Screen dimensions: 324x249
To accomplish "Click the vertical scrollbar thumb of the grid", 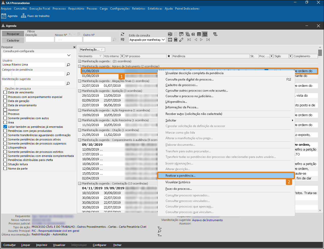I will tap(320, 53).
